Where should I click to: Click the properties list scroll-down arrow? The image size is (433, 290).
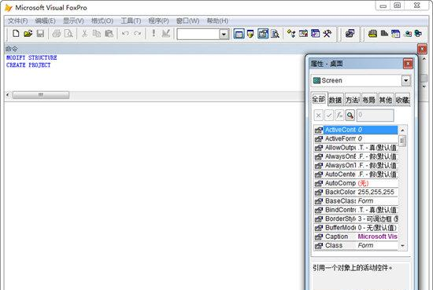tap(402, 246)
